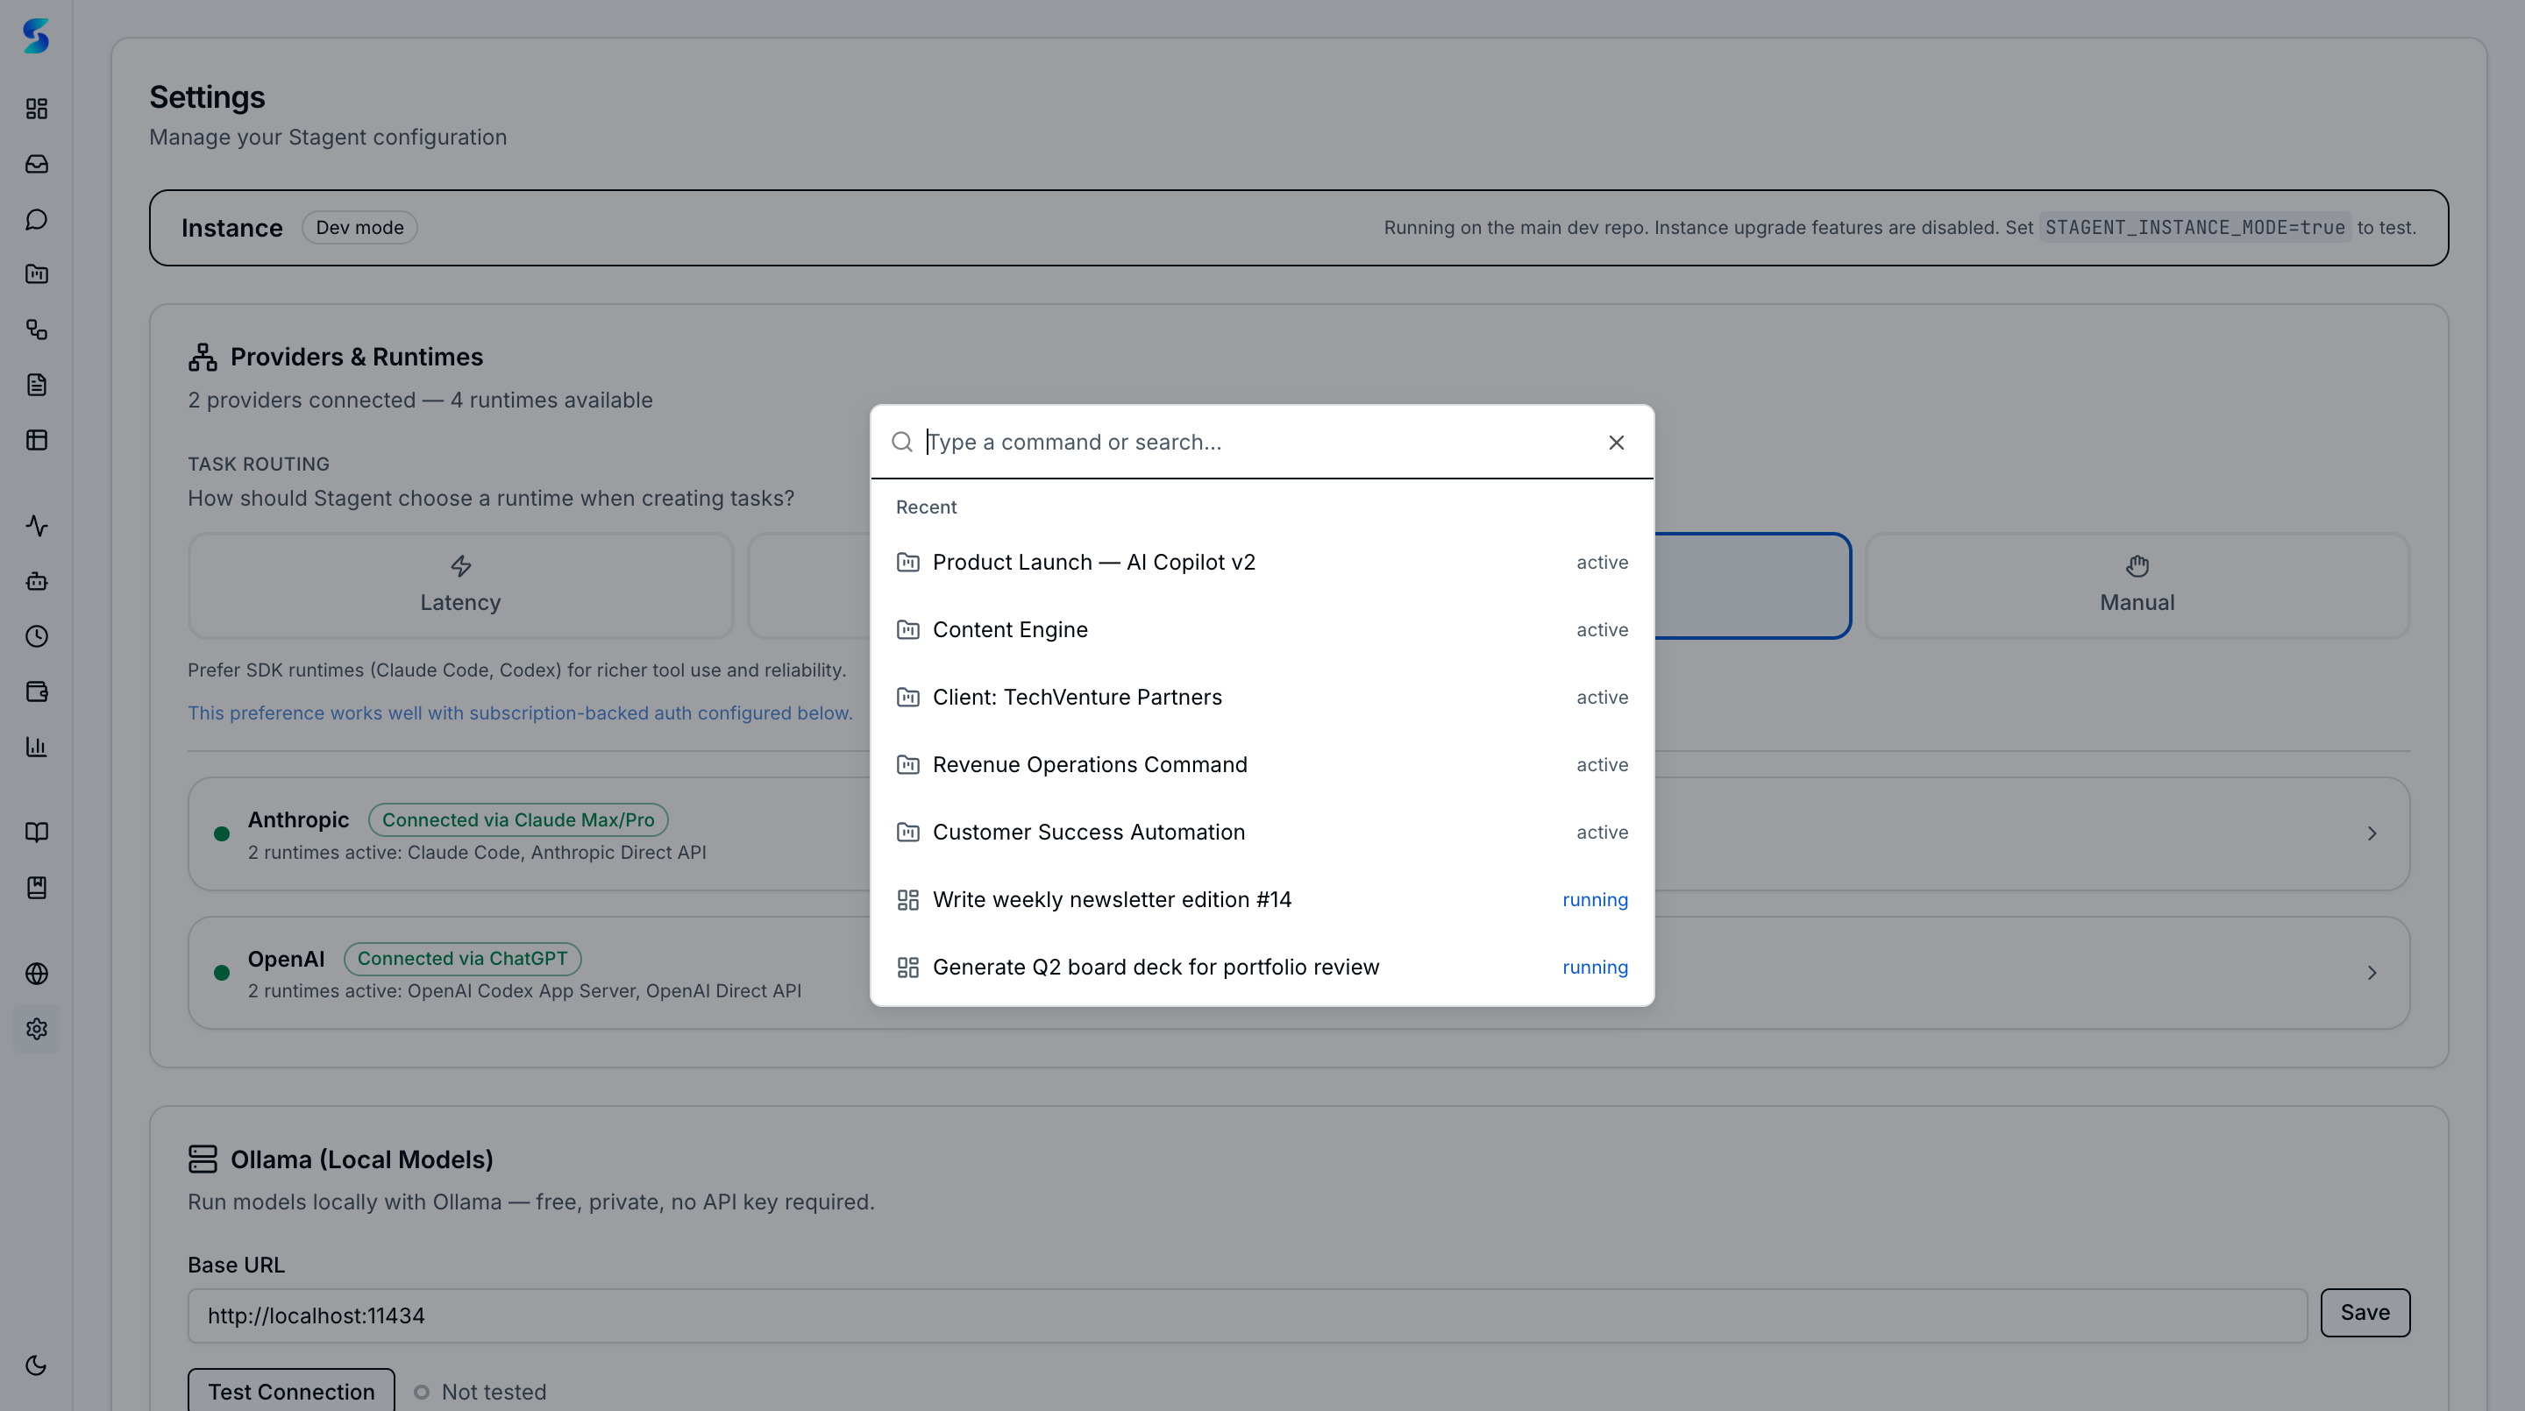Toggle dark mode moon icon
The width and height of the screenshot is (2525, 1411).
36,1365
